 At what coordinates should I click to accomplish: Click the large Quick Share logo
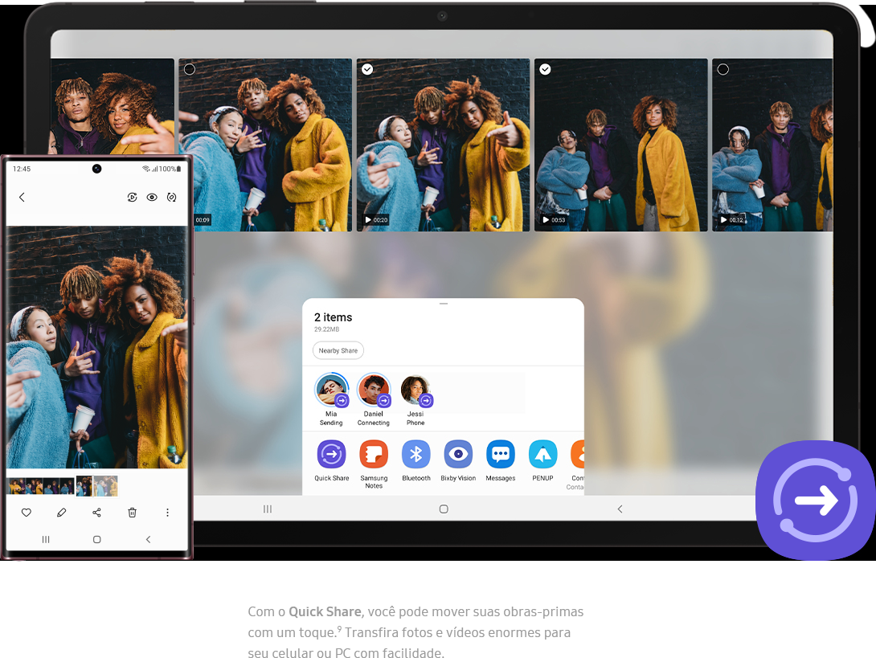816,500
